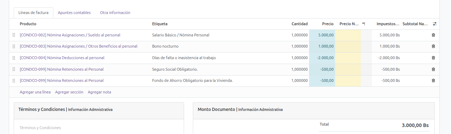
Task: Open the optional columns settings icon
Action: tap(434, 24)
